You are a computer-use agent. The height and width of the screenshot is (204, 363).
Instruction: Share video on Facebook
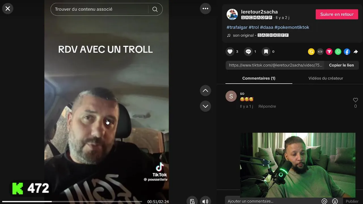pos(347,52)
